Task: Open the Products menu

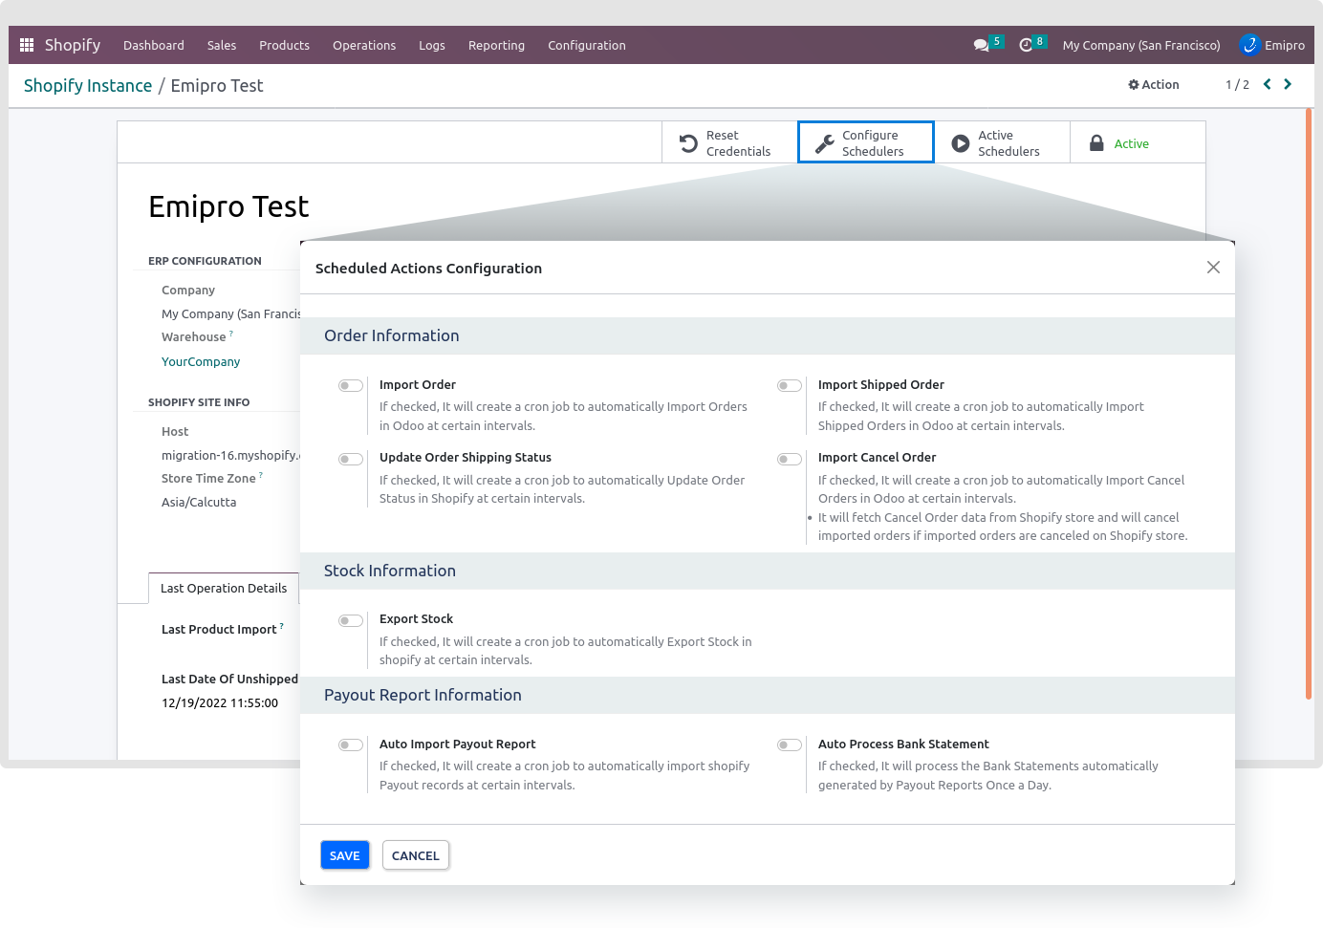Action: click(x=284, y=45)
